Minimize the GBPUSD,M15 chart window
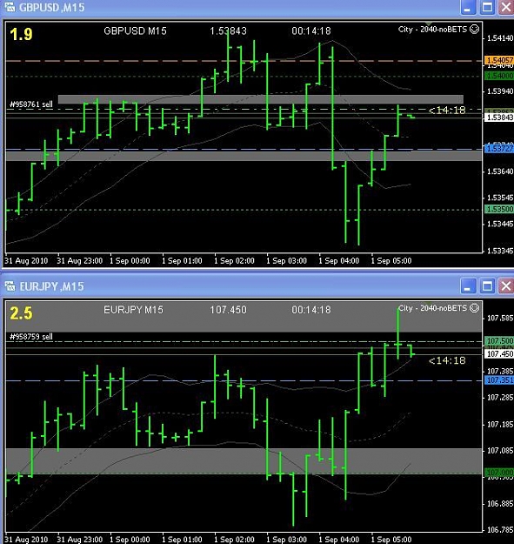This screenshot has width=514, height=544. point(468,8)
